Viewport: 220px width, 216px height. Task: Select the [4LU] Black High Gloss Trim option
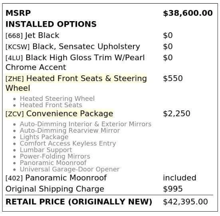click(75, 63)
